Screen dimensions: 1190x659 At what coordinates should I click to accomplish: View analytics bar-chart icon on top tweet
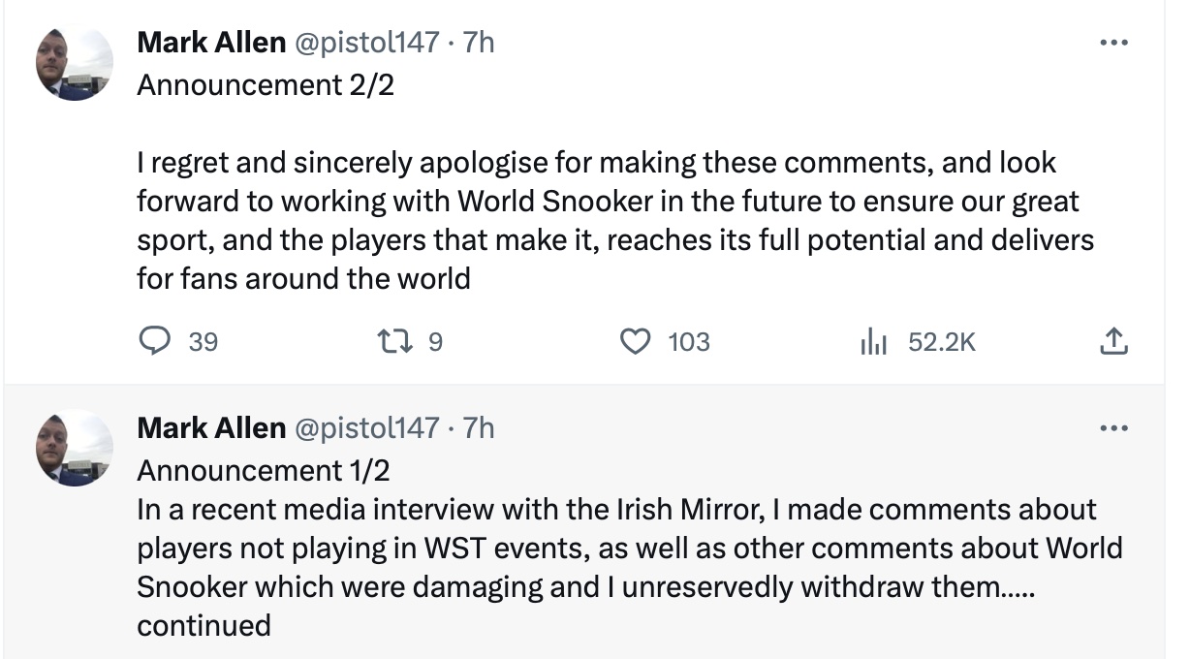pyautogui.click(x=873, y=341)
